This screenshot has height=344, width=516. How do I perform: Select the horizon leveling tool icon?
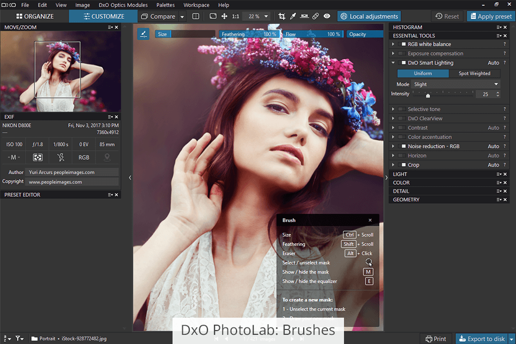(x=304, y=16)
